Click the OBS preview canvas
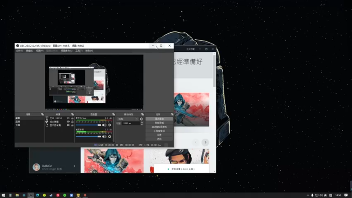This screenshot has width=352, height=198. point(94,82)
